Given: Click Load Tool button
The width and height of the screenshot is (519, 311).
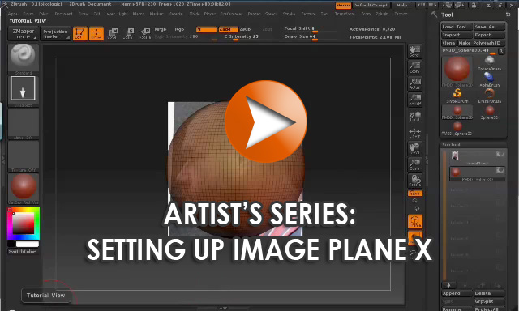Looking at the screenshot, I should click(x=457, y=27).
